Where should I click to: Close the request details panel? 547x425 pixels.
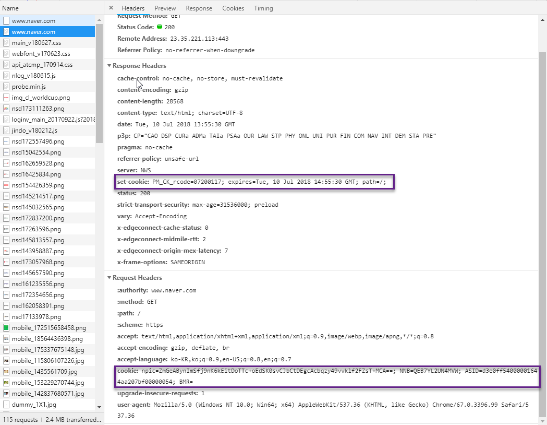pos(111,8)
